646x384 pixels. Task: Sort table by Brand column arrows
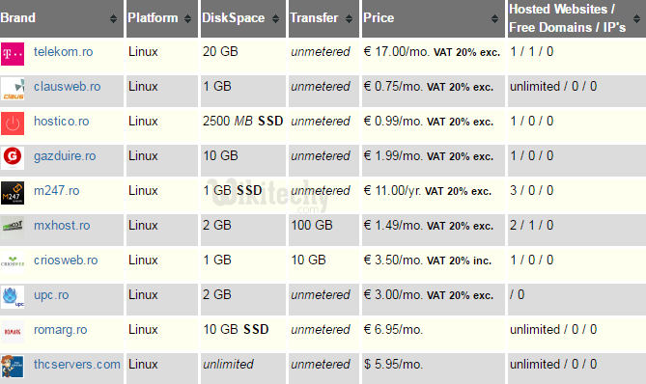[x=113, y=18]
